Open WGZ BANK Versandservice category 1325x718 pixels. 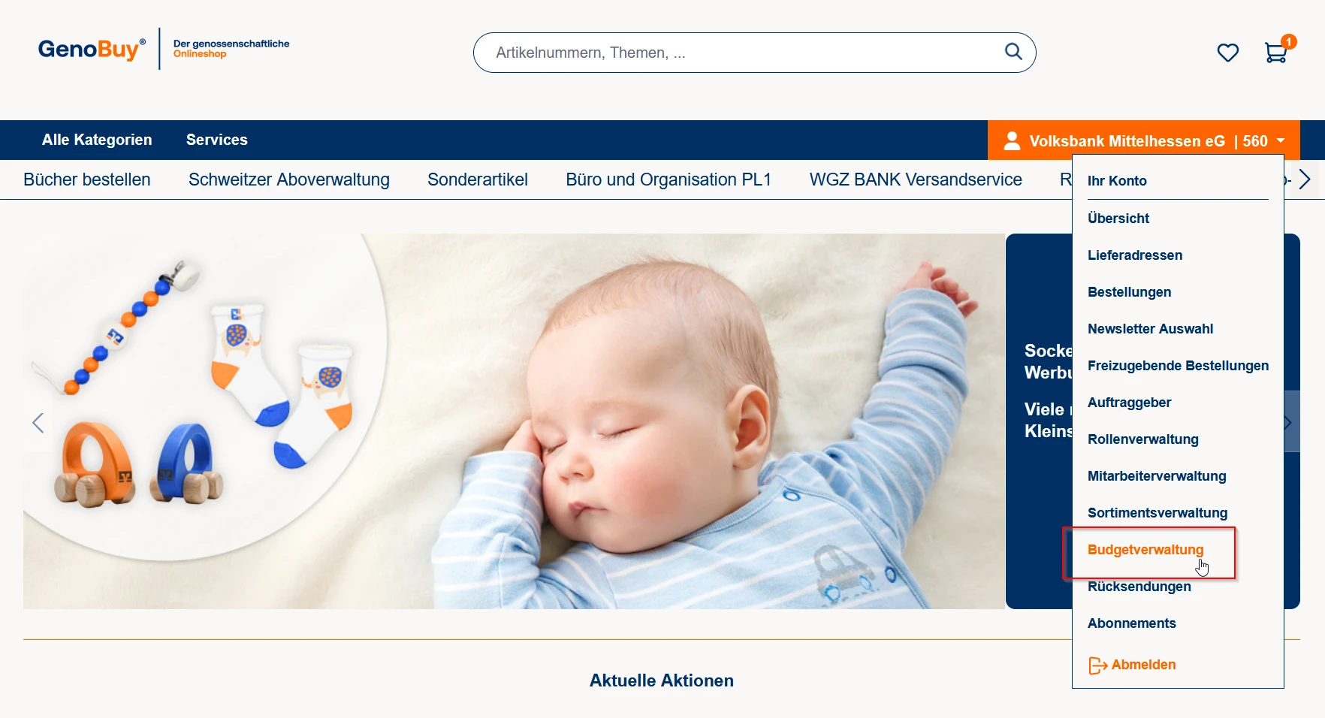[x=916, y=179]
